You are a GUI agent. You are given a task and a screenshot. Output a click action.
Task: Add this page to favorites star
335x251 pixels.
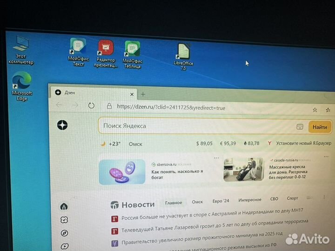pos(315,110)
